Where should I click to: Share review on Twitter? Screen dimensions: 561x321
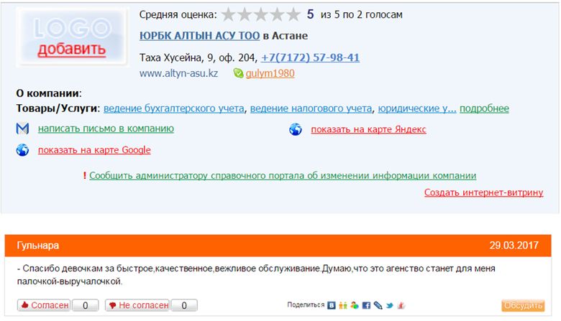390,306
